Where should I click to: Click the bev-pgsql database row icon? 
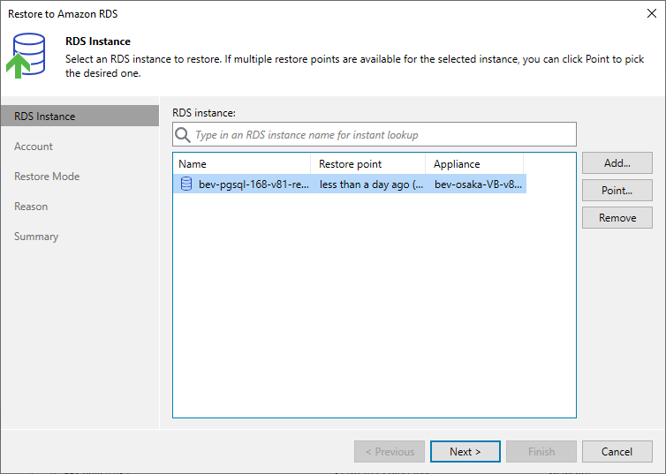pyautogui.click(x=186, y=184)
